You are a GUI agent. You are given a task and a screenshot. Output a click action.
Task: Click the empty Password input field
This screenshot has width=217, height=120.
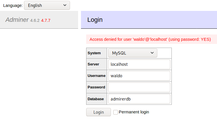click(139, 87)
